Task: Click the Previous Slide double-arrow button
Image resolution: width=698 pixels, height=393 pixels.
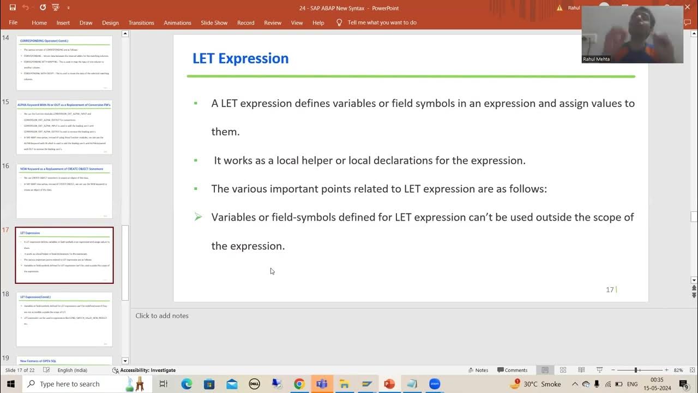Action: pyautogui.click(x=694, y=288)
